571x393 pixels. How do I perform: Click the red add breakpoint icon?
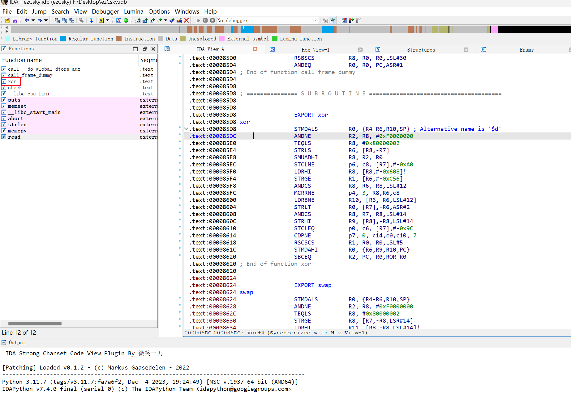click(351, 20)
